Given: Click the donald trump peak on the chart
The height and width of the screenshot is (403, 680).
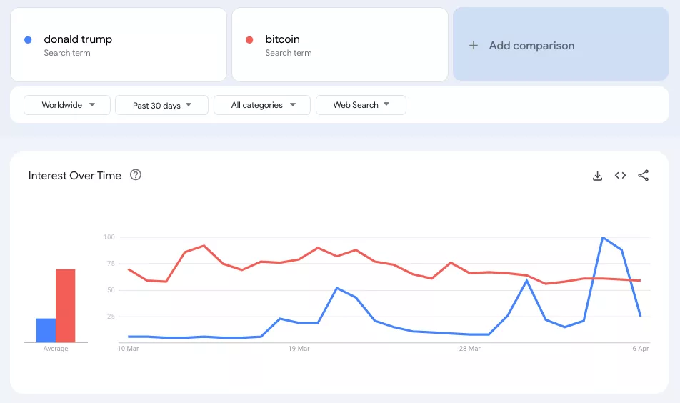Looking at the screenshot, I should [604, 238].
